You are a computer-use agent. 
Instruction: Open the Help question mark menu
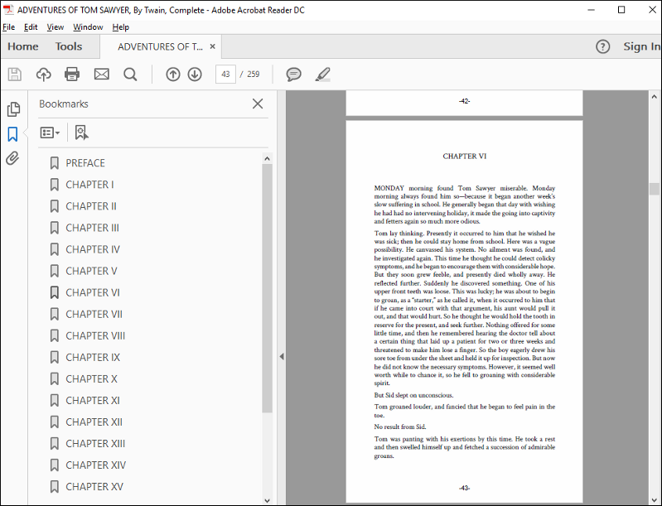pos(603,46)
